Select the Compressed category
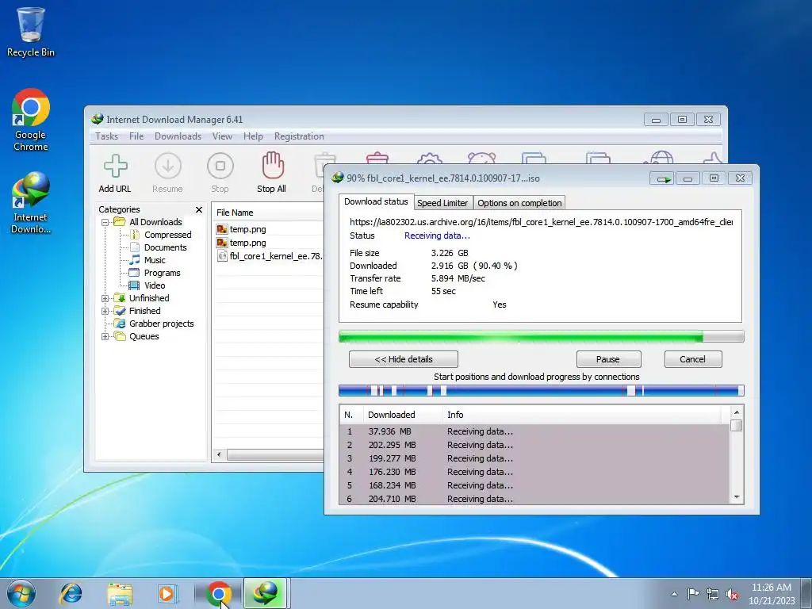Viewport: 812px width, 609px height. click(168, 235)
